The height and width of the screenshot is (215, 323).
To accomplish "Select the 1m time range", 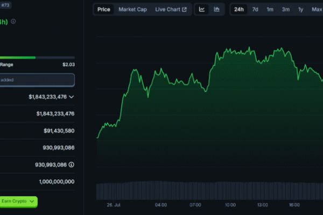I will (x=270, y=9).
